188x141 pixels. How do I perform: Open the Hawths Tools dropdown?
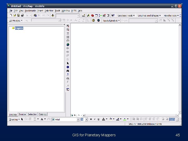tap(171, 16)
